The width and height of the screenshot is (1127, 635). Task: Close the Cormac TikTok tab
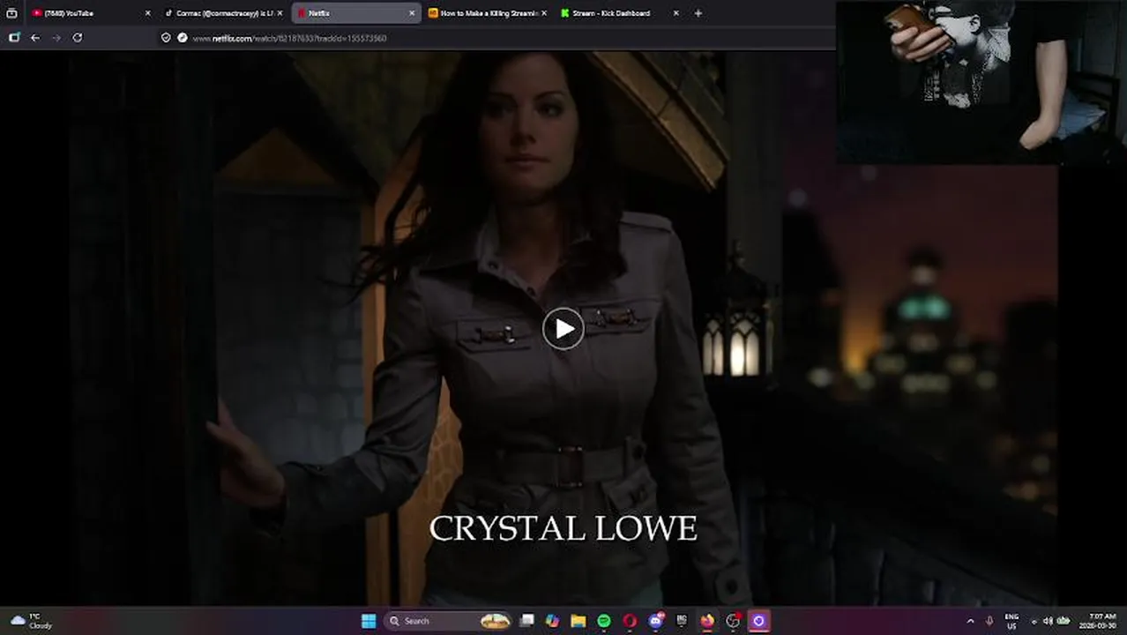click(x=280, y=13)
